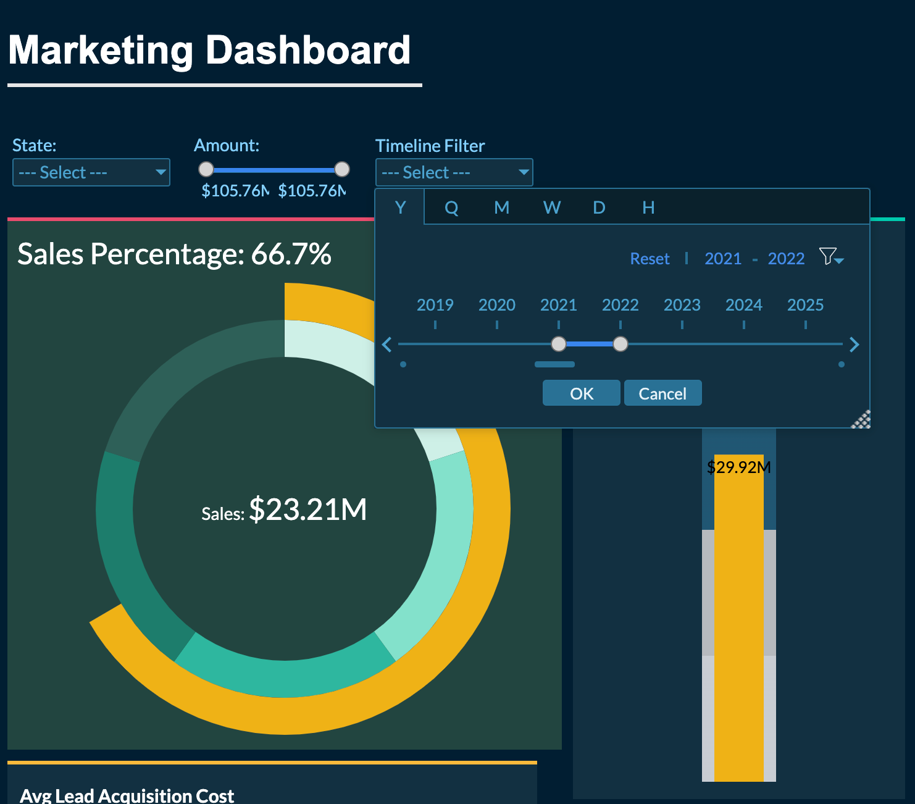
Task: Click the left timeline navigation arrow
Action: pyautogui.click(x=387, y=345)
